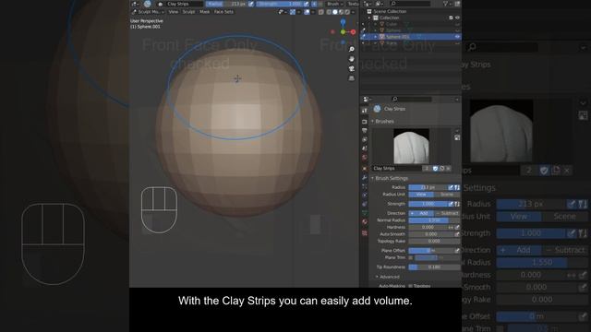Toggle X-ray display mode
The height and width of the screenshot is (332, 591).
[x=321, y=12]
